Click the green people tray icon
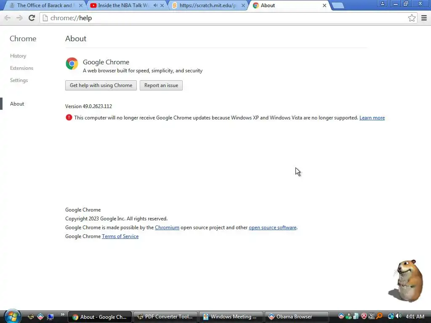Image resolution: width=431 pixels, height=323 pixels. (349, 316)
